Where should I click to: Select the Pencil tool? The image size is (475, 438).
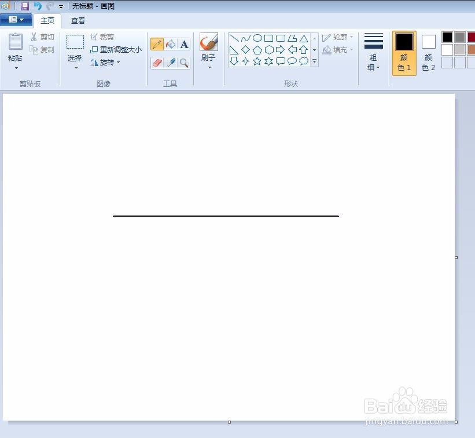click(157, 44)
